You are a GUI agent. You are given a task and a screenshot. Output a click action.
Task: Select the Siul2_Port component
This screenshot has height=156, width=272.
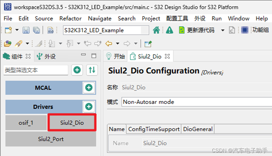51,139
